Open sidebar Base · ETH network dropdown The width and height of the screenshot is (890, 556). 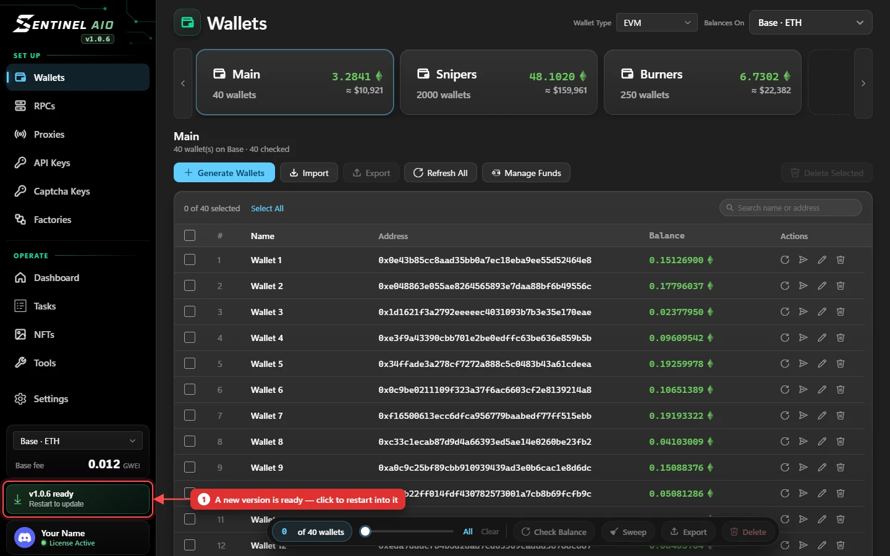[78, 441]
